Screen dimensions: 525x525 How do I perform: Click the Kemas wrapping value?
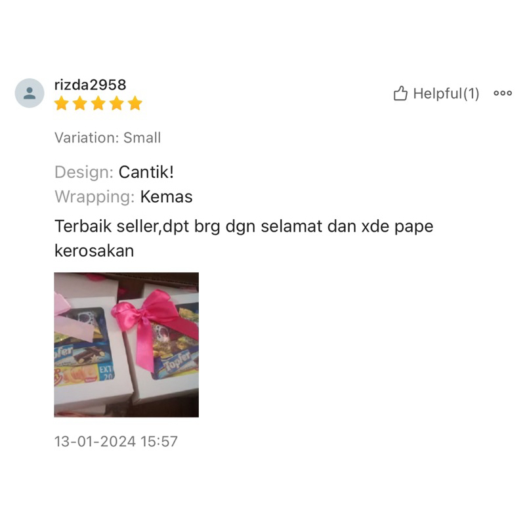pyautogui.click(x=167, y=196)
